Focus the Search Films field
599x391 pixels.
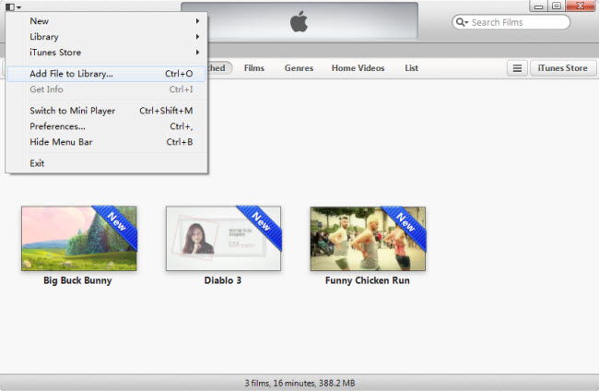click(511, 22)
